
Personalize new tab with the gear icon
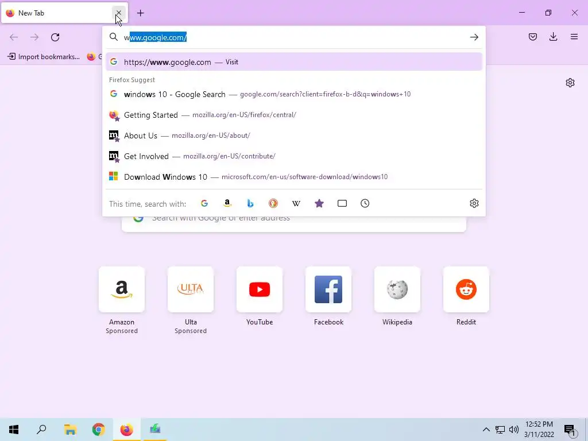(x=570, y=83)
